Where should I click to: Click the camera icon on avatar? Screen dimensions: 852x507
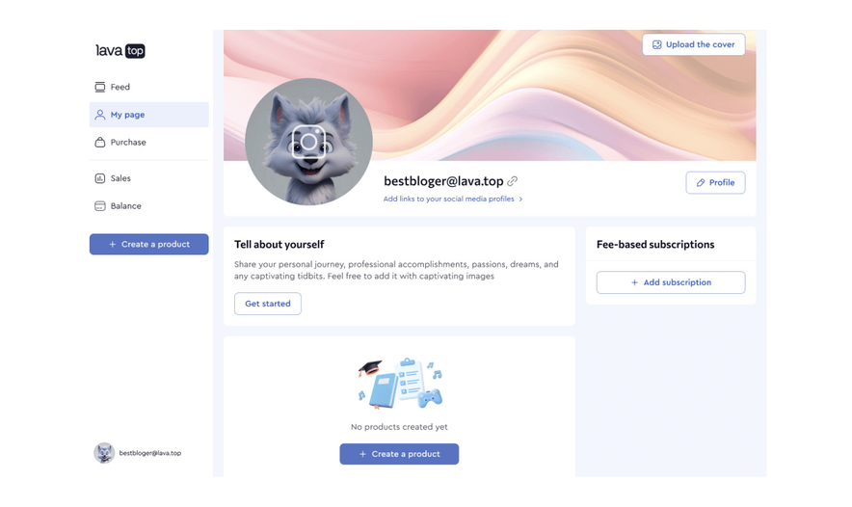pyautogui.click(x=308, y=142)
